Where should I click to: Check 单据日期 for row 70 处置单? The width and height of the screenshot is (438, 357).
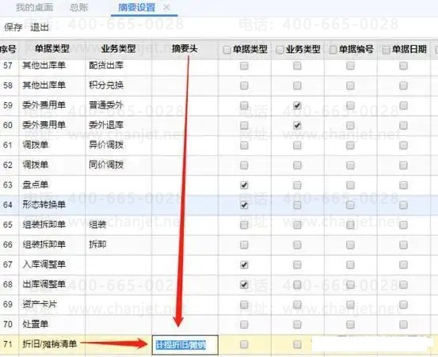[403, 325]
